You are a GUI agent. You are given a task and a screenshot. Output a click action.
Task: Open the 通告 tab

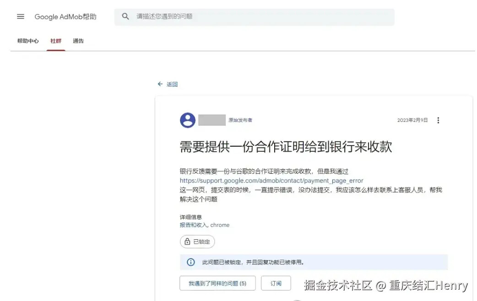pos(78,41)
